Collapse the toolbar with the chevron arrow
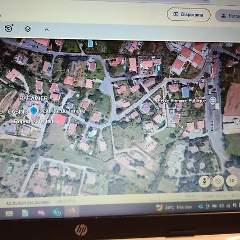 46,30
